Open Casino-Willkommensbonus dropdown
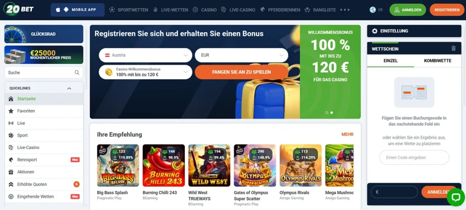 [146, 72]
